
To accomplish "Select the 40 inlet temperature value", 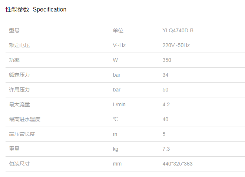I will [165, 119].
